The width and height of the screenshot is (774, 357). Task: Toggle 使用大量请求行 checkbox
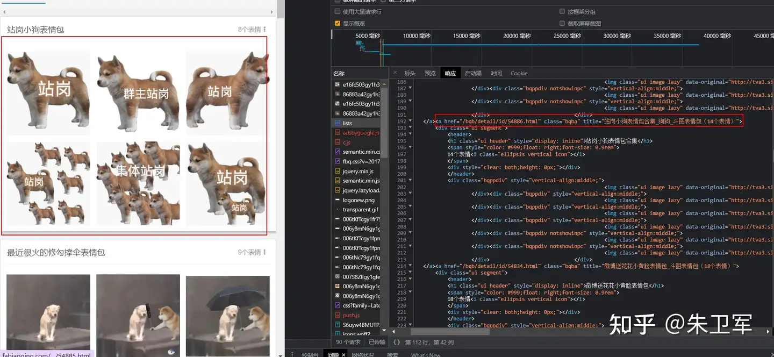pos(338,11)
